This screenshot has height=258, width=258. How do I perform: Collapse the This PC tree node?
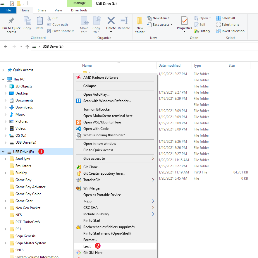tap(3, 79)
